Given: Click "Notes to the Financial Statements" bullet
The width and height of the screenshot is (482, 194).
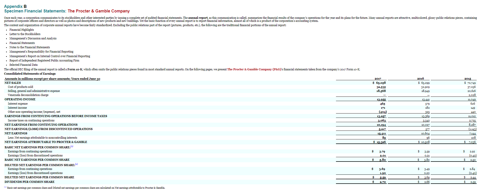Looking at the screenshot, I should [30, 47].
